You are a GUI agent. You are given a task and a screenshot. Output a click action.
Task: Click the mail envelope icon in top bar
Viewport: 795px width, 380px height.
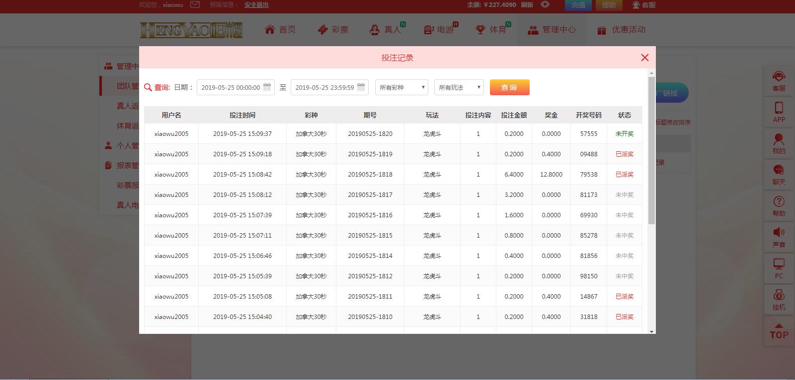[x=195, y=4]
